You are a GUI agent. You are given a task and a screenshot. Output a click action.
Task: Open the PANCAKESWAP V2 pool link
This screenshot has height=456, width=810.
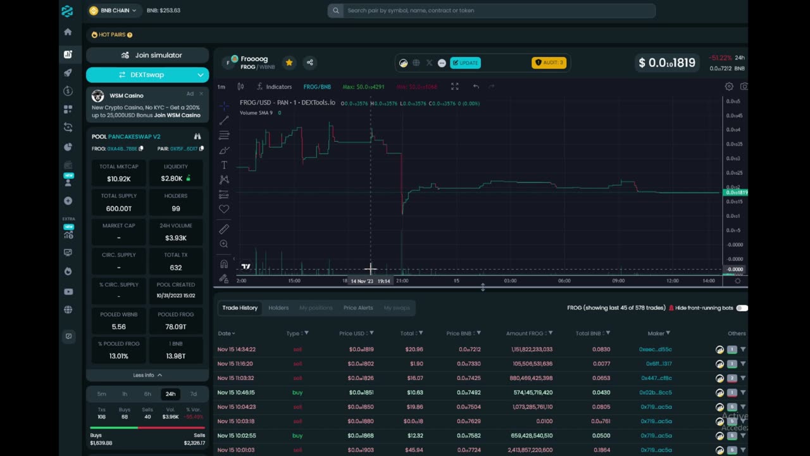point(134,137)
